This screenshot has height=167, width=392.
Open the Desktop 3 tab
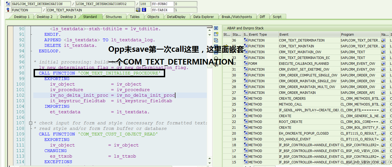68,17
